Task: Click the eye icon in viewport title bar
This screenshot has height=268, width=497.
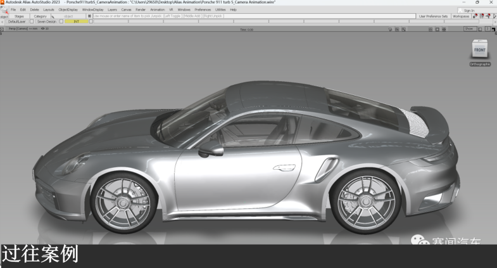Action: [x=43, y=29]
